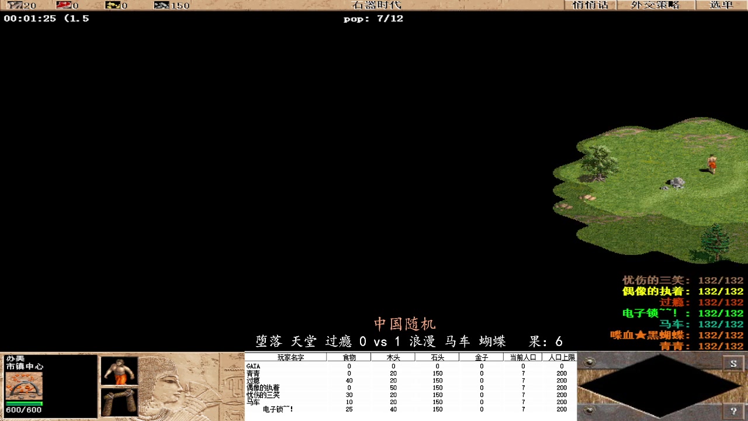Click the 中国随机 title text
The height and width of the screenshot is (421, 748).
click(405, 324)
